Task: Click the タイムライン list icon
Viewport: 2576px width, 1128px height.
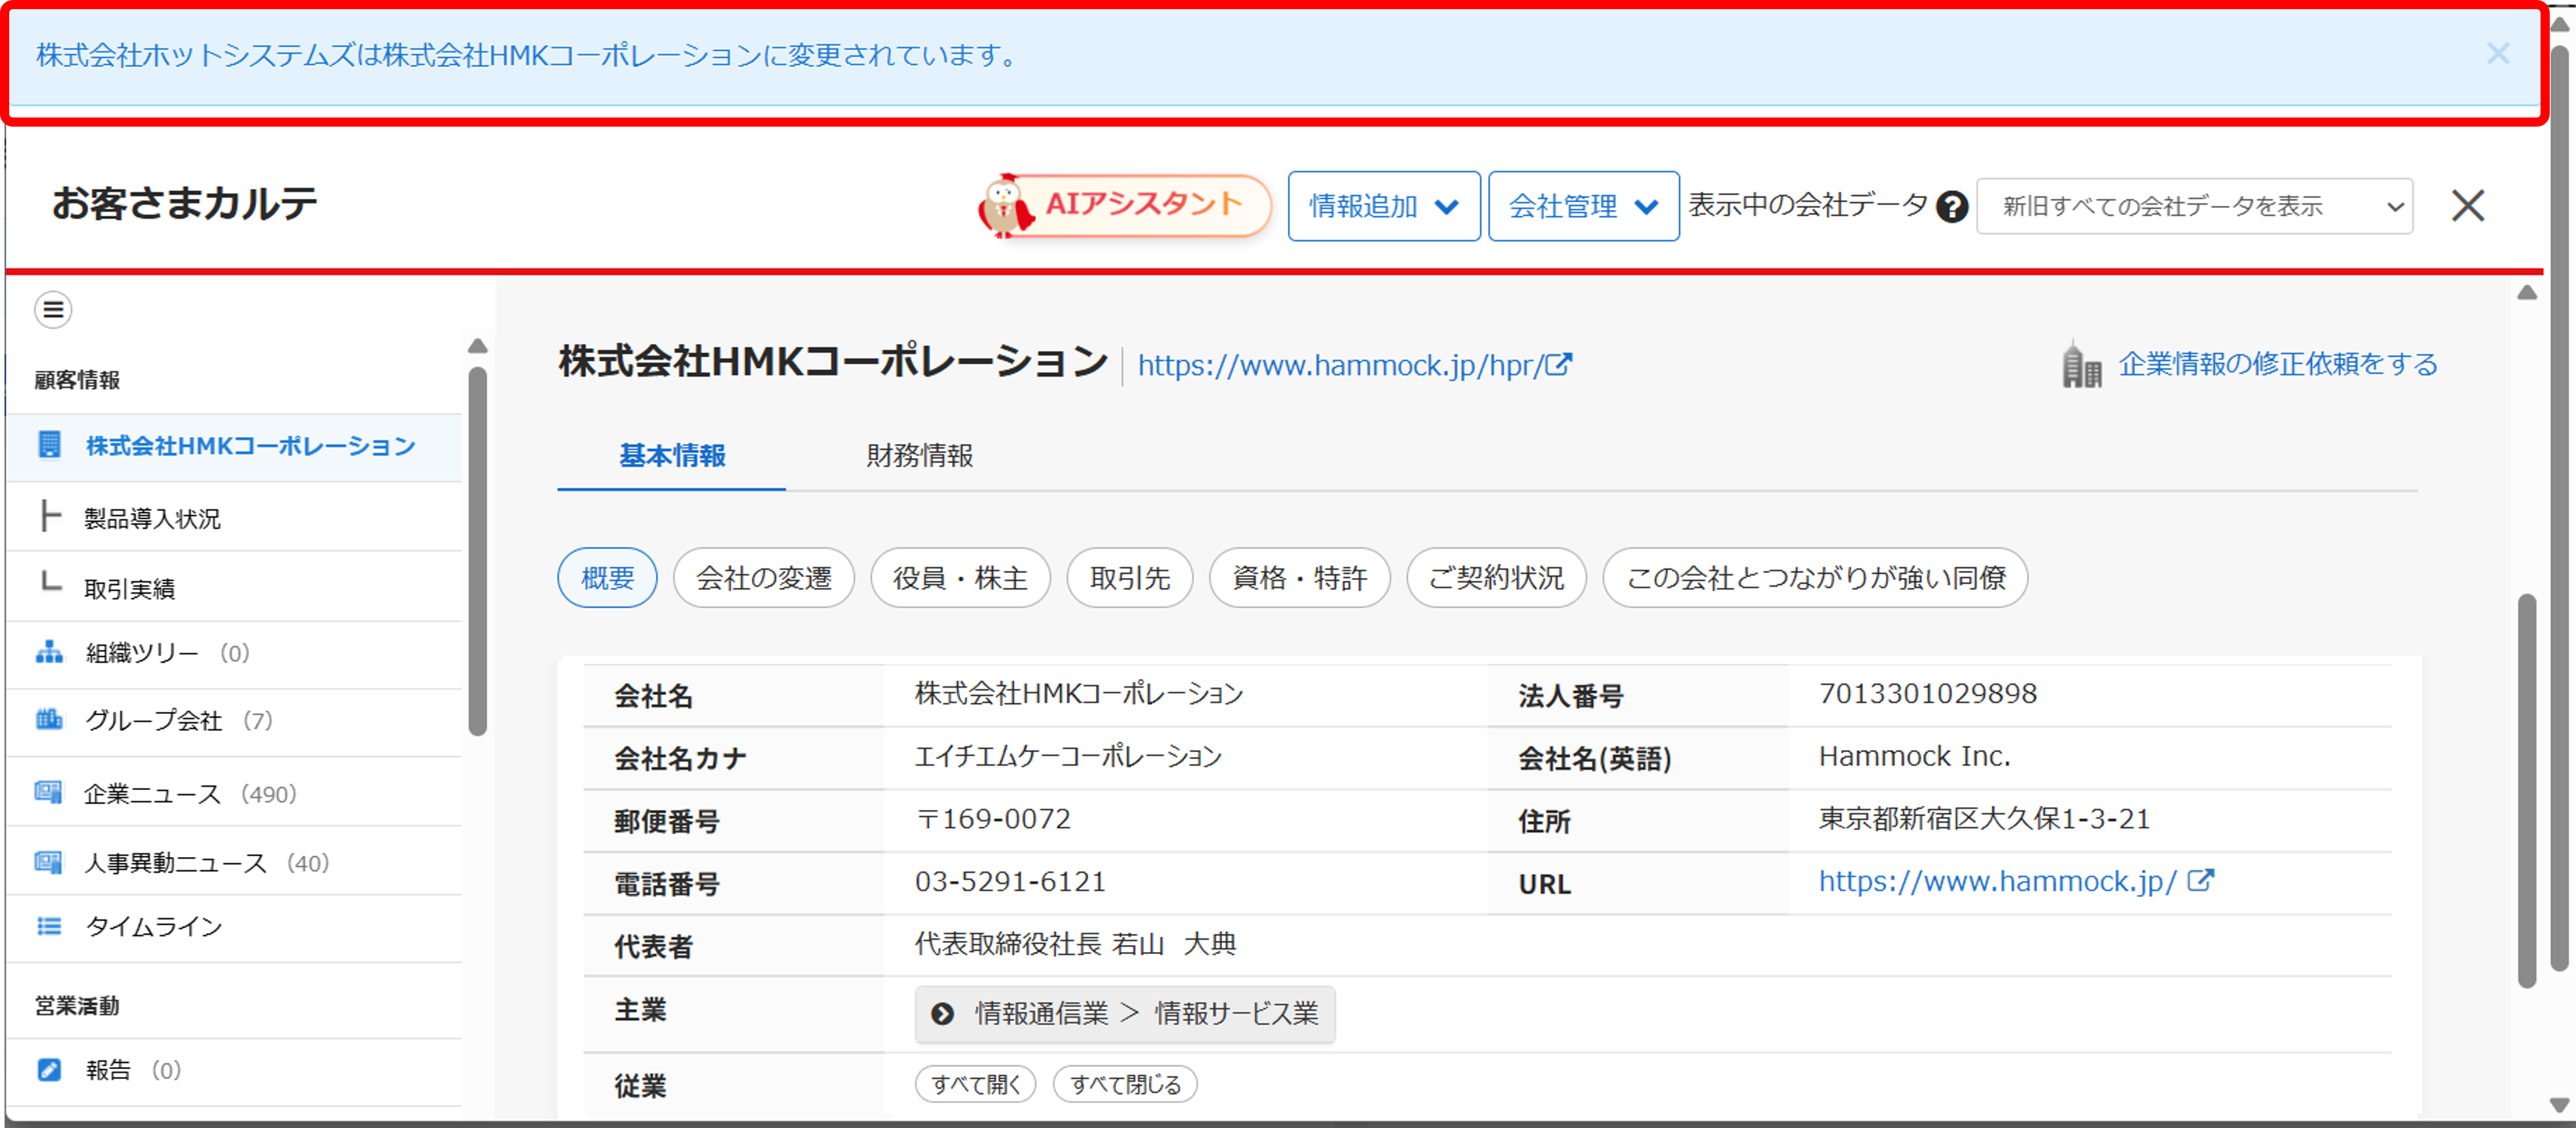Action: click(49, 926)
